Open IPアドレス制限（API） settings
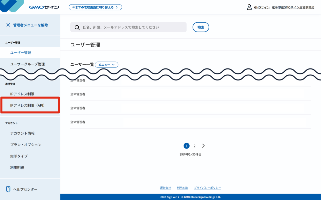321x201 pixels. (x=28, y=106)
